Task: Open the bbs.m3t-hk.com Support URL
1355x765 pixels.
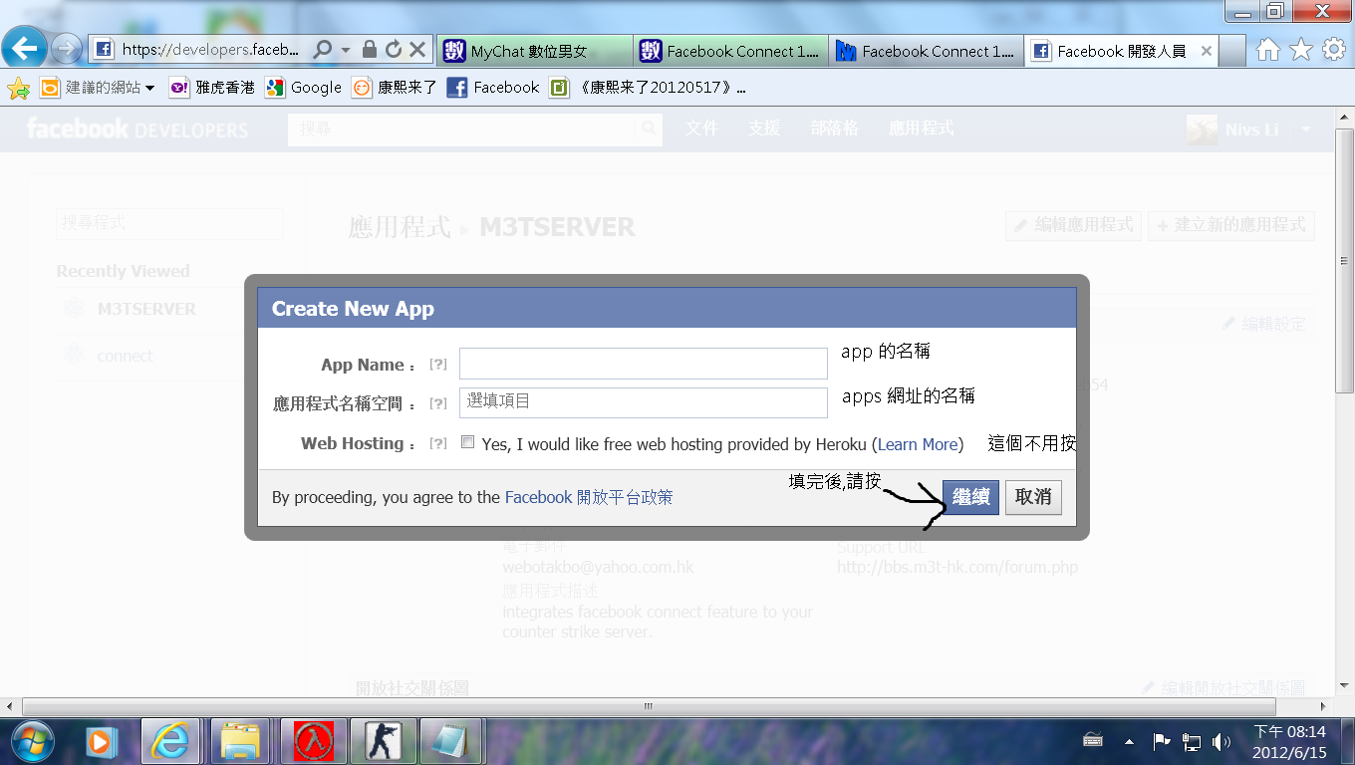Action: (x=957, y=568)
